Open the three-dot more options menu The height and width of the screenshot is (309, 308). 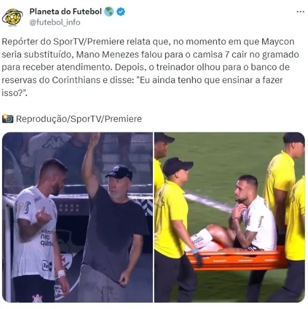tap(300, 12)
